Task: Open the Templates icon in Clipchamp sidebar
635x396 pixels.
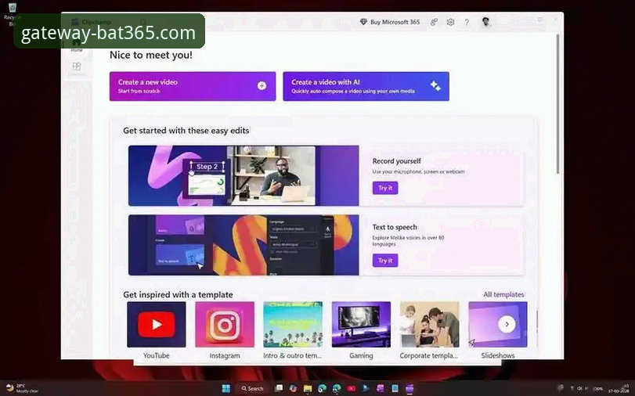Action: point(77,67)
